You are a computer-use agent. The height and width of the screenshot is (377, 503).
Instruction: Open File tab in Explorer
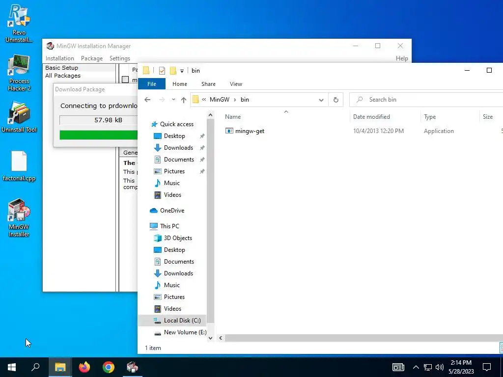pos(152,84)
